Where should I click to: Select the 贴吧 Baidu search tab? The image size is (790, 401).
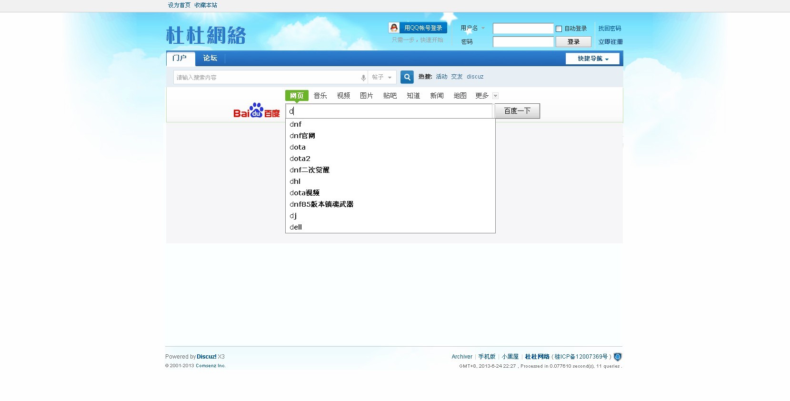tap(390, 96)
